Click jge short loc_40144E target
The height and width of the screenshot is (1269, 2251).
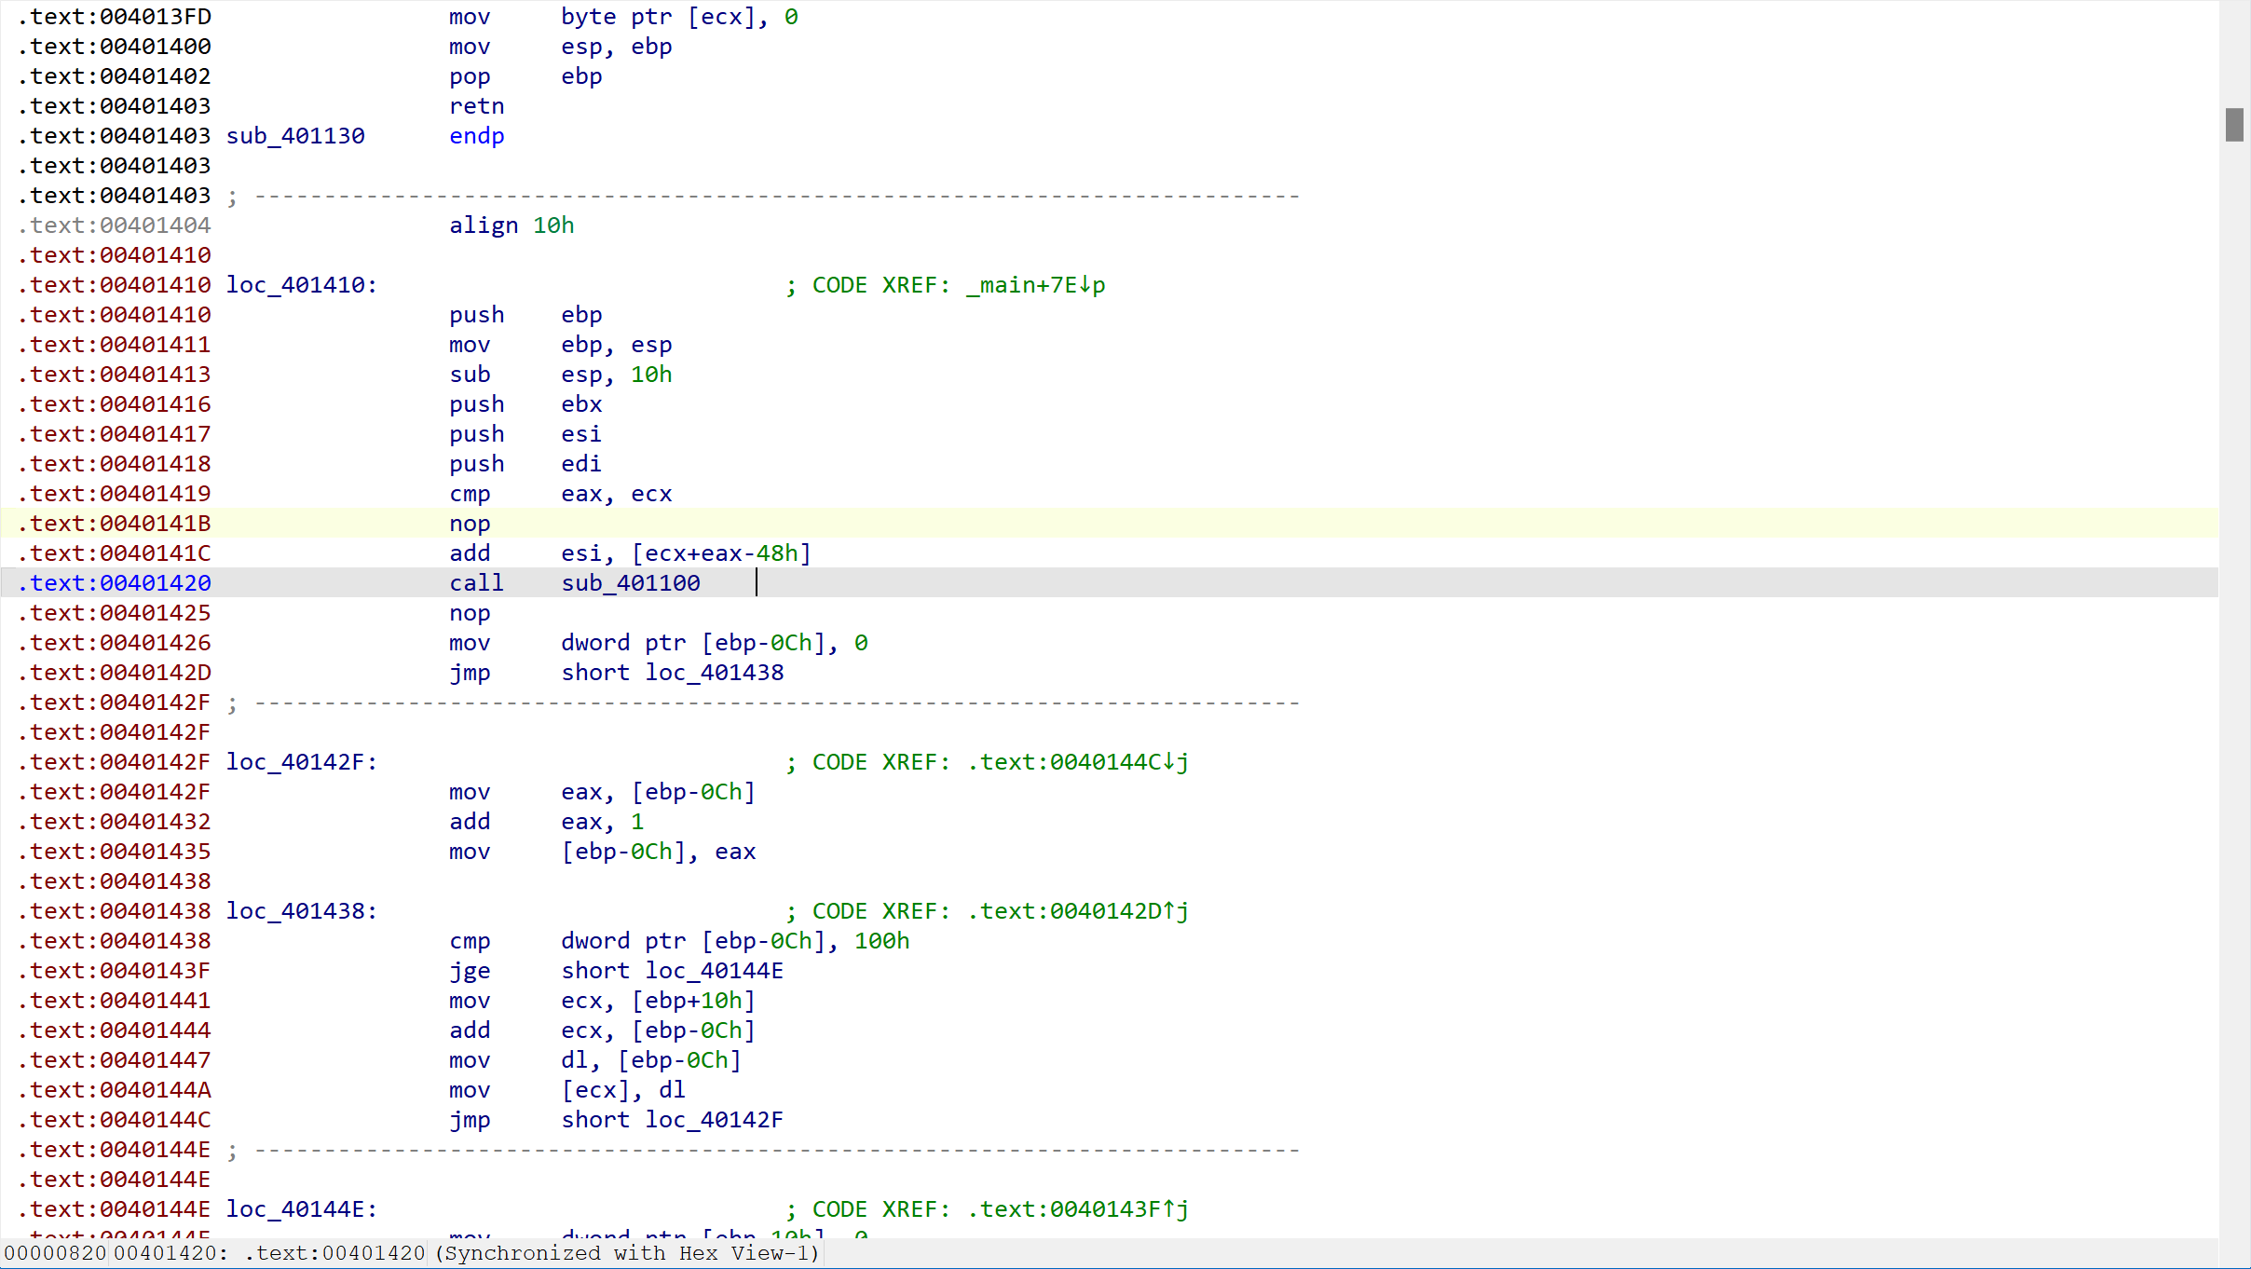point(715,971)
